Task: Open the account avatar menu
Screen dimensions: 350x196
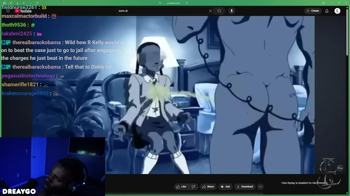Action: [337, 11]
